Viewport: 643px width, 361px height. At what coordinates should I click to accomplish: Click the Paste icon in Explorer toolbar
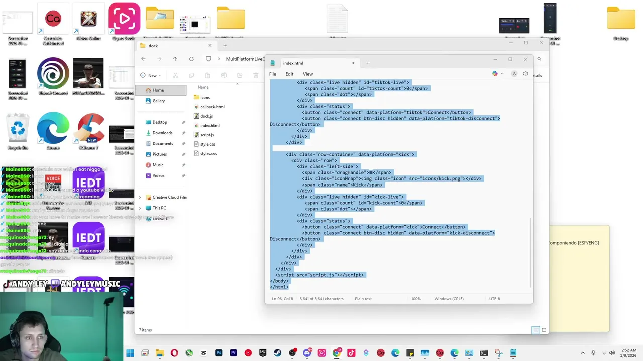[207, 75]
